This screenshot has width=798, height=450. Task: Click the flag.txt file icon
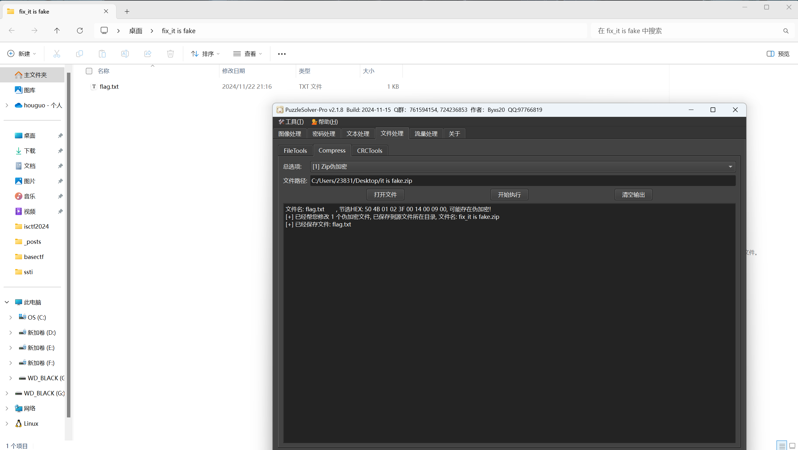pyautogui.click(x=94, y=87)
